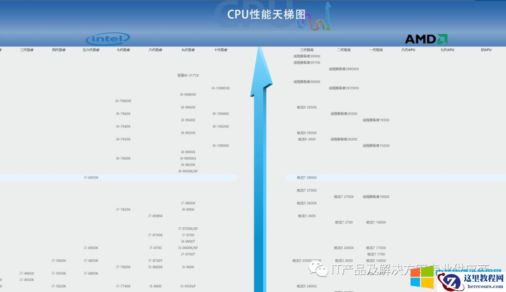506x292 pixels.
Task: Select the 三代酷睿 column header
Action: point(27,50)
